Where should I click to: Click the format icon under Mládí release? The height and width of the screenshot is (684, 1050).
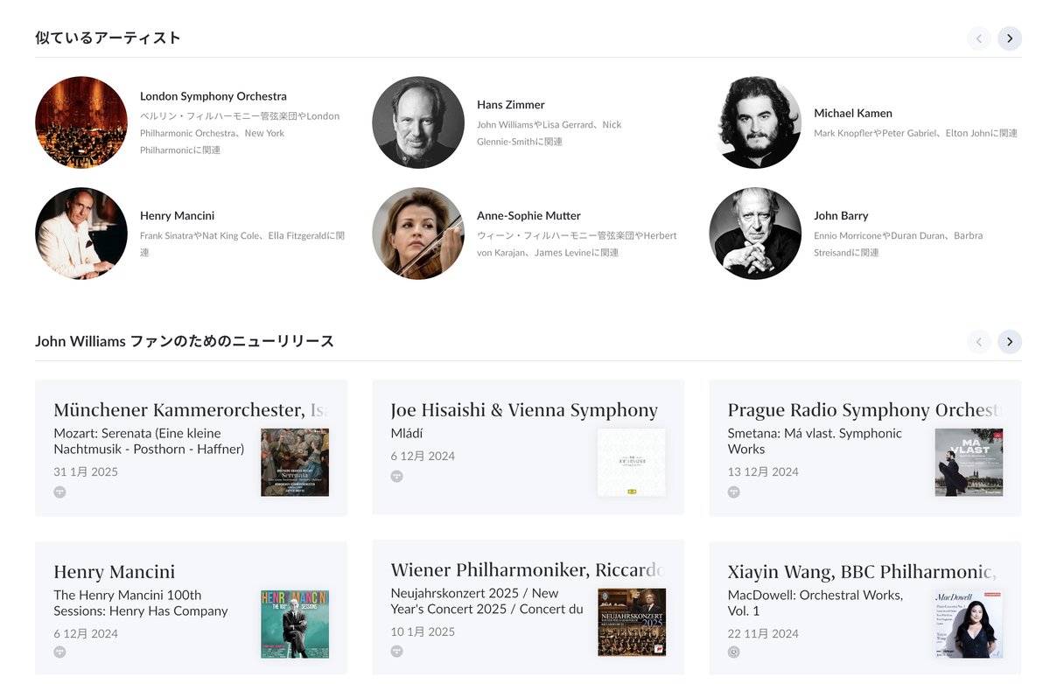click(x=396, y=476)
